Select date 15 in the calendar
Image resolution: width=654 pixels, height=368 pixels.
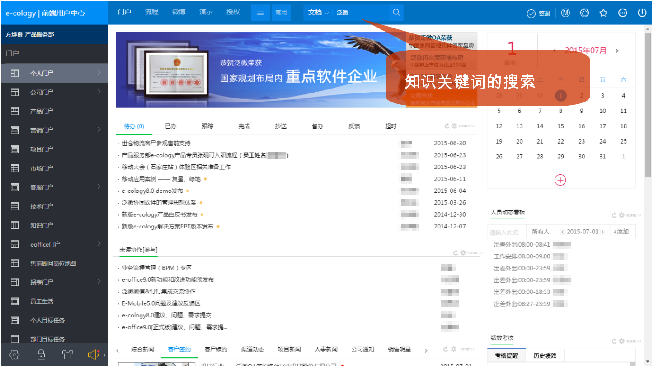(x=560, y=126)
